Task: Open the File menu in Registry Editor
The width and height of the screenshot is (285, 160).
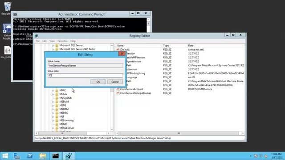Action: click(x=37, y=41)
